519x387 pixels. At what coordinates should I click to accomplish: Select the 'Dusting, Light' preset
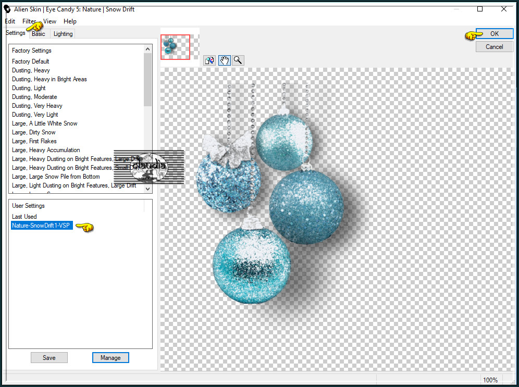(29, 89)
